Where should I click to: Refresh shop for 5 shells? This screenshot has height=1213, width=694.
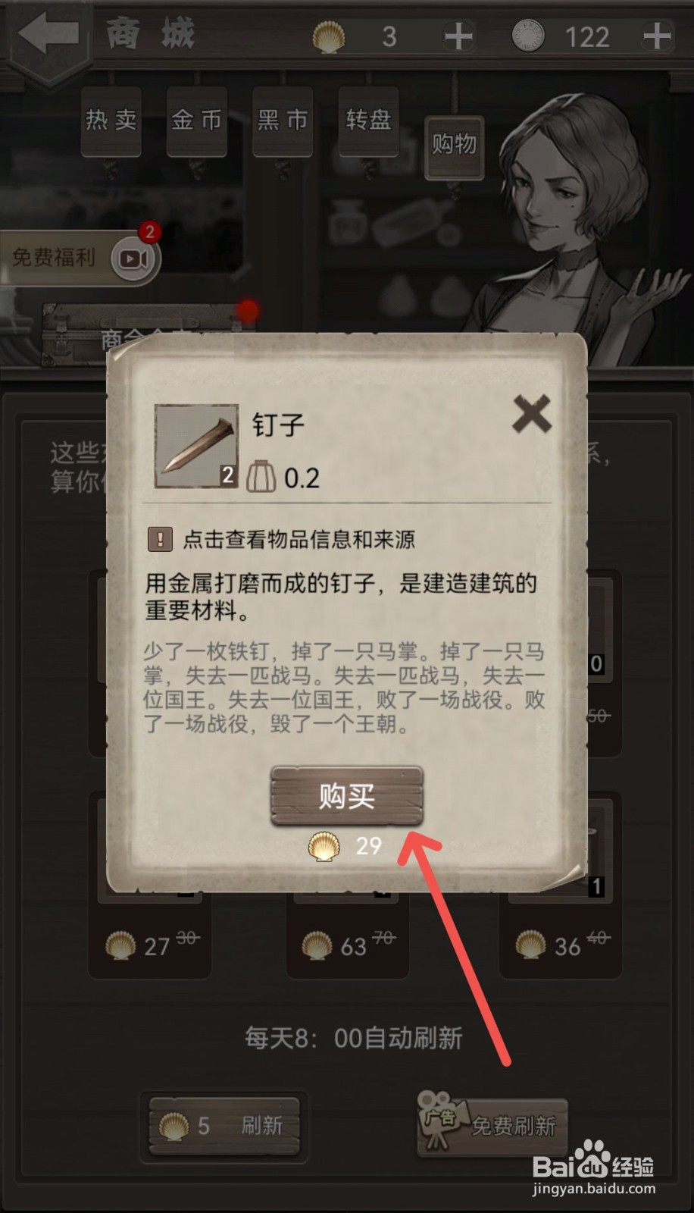pyautogui.click(x=225, y=1126)
